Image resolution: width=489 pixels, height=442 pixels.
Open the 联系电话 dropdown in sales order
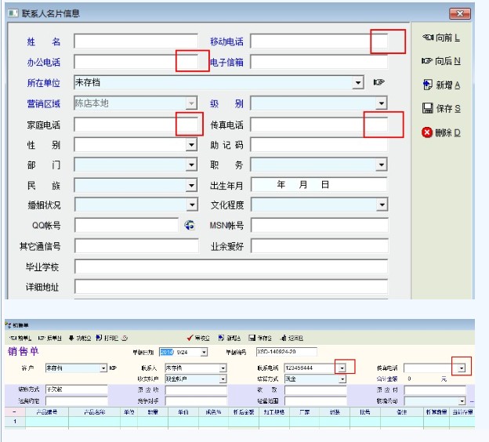click(341, 367)
